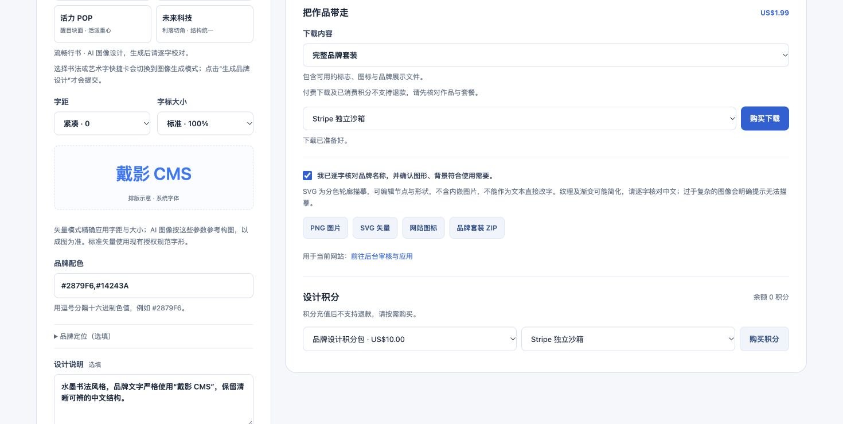Click the 品牌套装 ZIP button
843x424 pixels.
coord(477,228)
